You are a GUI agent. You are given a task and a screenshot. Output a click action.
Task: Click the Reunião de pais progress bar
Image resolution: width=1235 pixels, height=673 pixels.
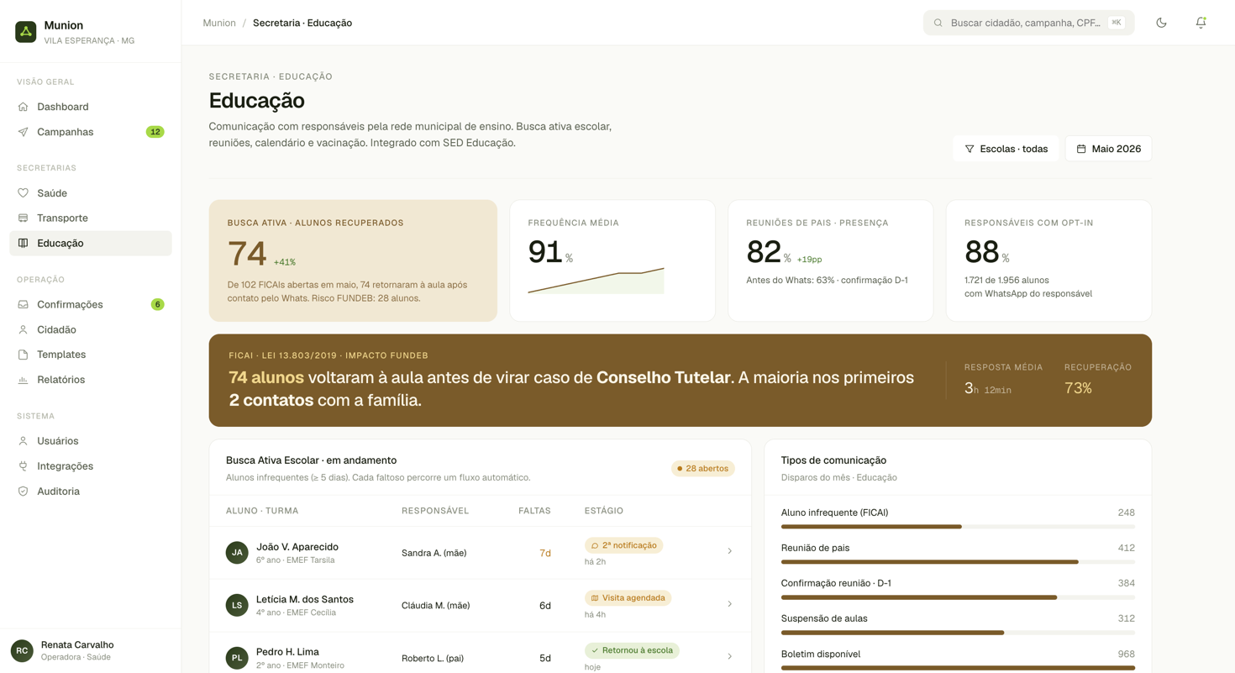958,562
